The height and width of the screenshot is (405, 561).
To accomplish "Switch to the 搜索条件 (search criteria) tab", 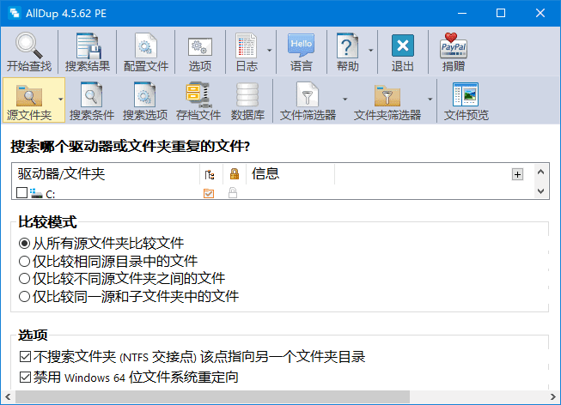I will click(91, 100).
